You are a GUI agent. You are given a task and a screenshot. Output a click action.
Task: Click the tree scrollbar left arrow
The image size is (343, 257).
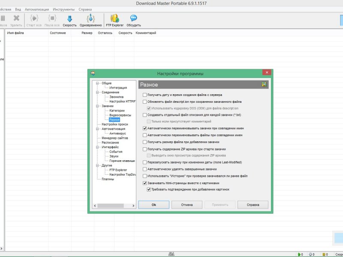95,206
